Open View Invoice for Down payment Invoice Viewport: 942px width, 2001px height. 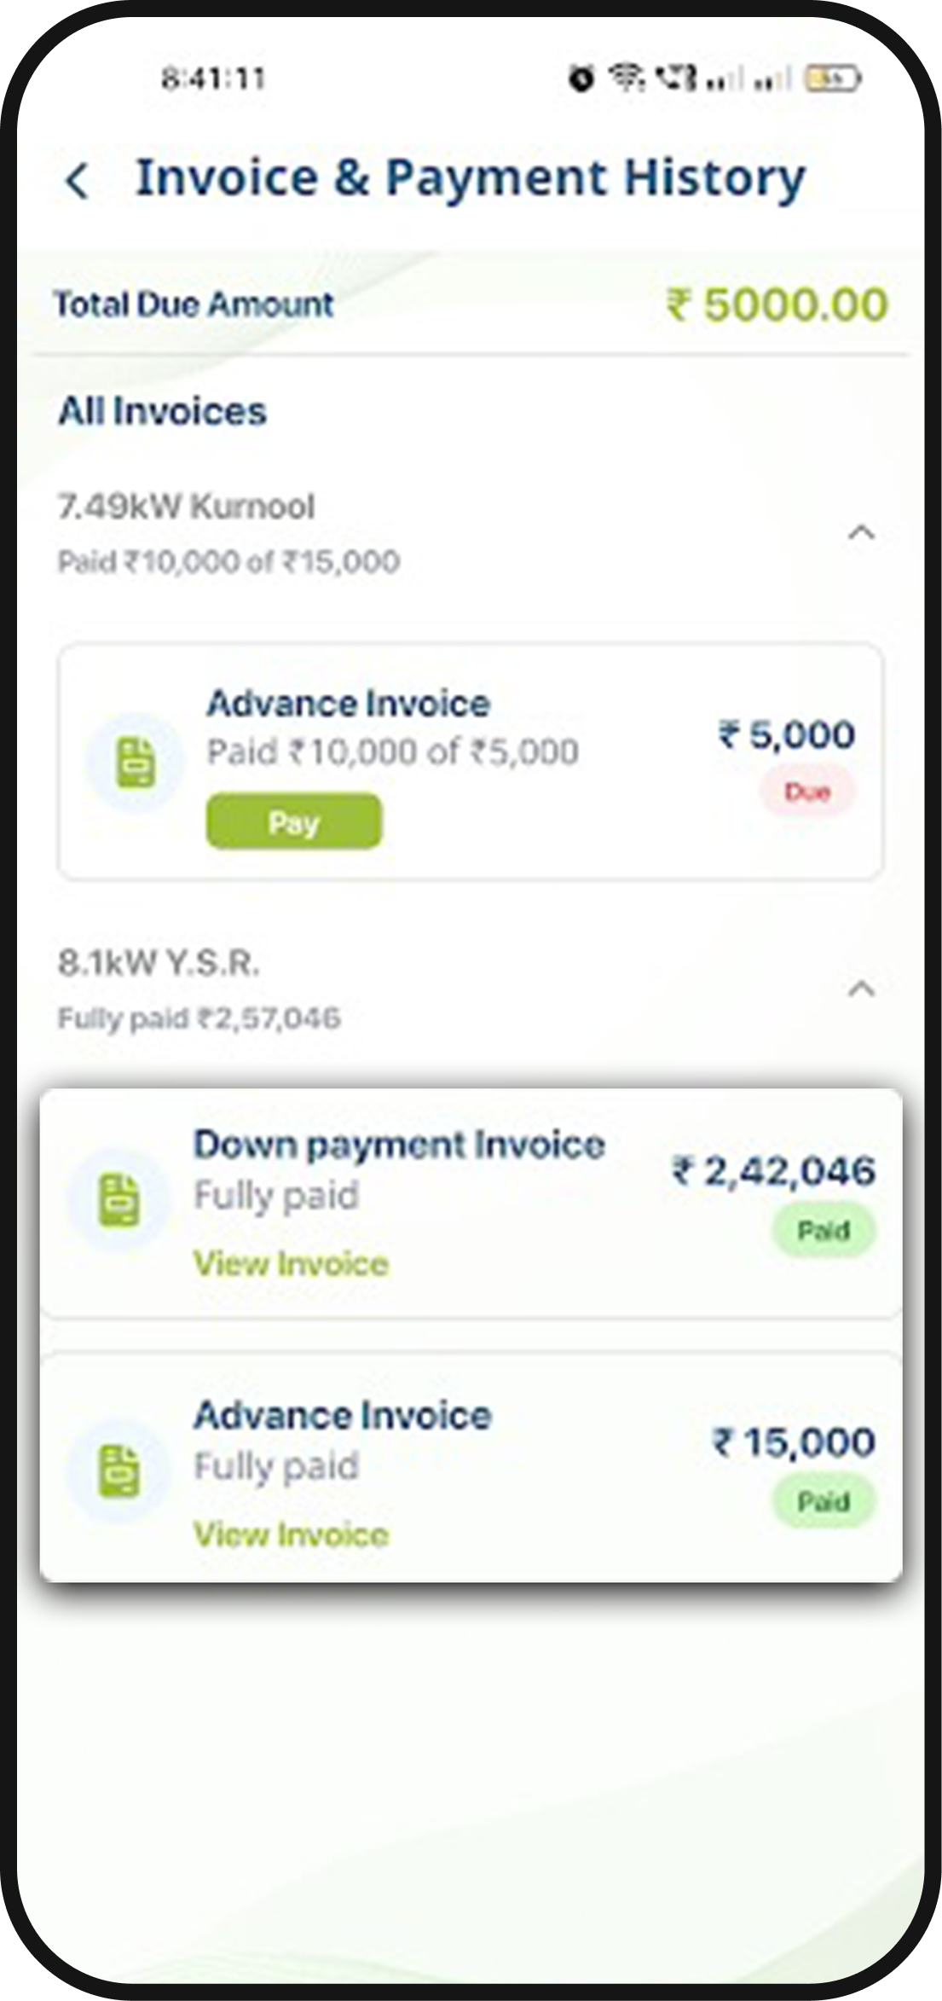coord(291,1264)
